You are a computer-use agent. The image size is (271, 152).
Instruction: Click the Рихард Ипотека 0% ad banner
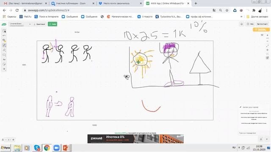[135, 139]
